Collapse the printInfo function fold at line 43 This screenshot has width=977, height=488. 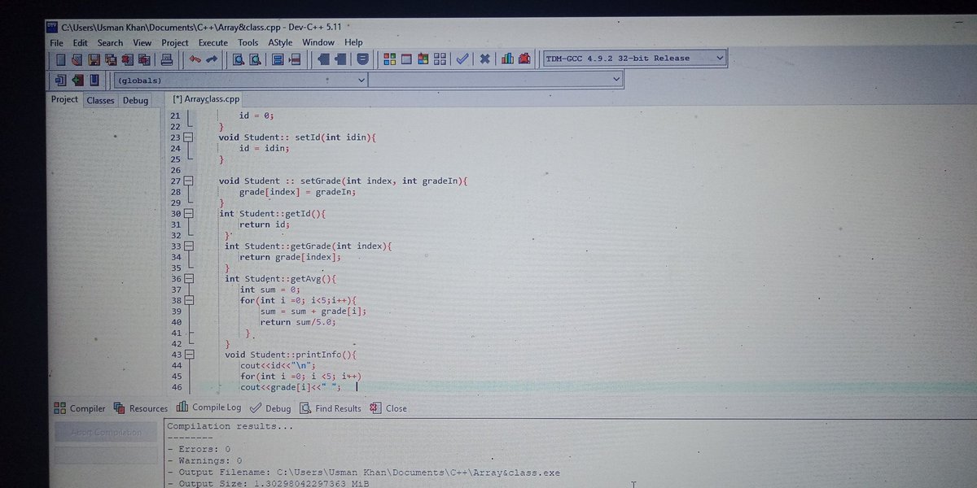pos(188,355)
